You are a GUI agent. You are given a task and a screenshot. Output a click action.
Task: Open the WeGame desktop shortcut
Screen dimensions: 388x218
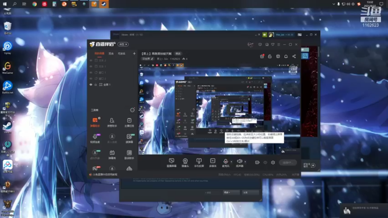click(7, 68)
